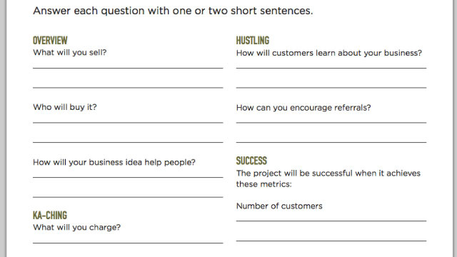457x257 pixels.
Task: Click the first line under 'What will you sell?'
Action: coord(128,68)
